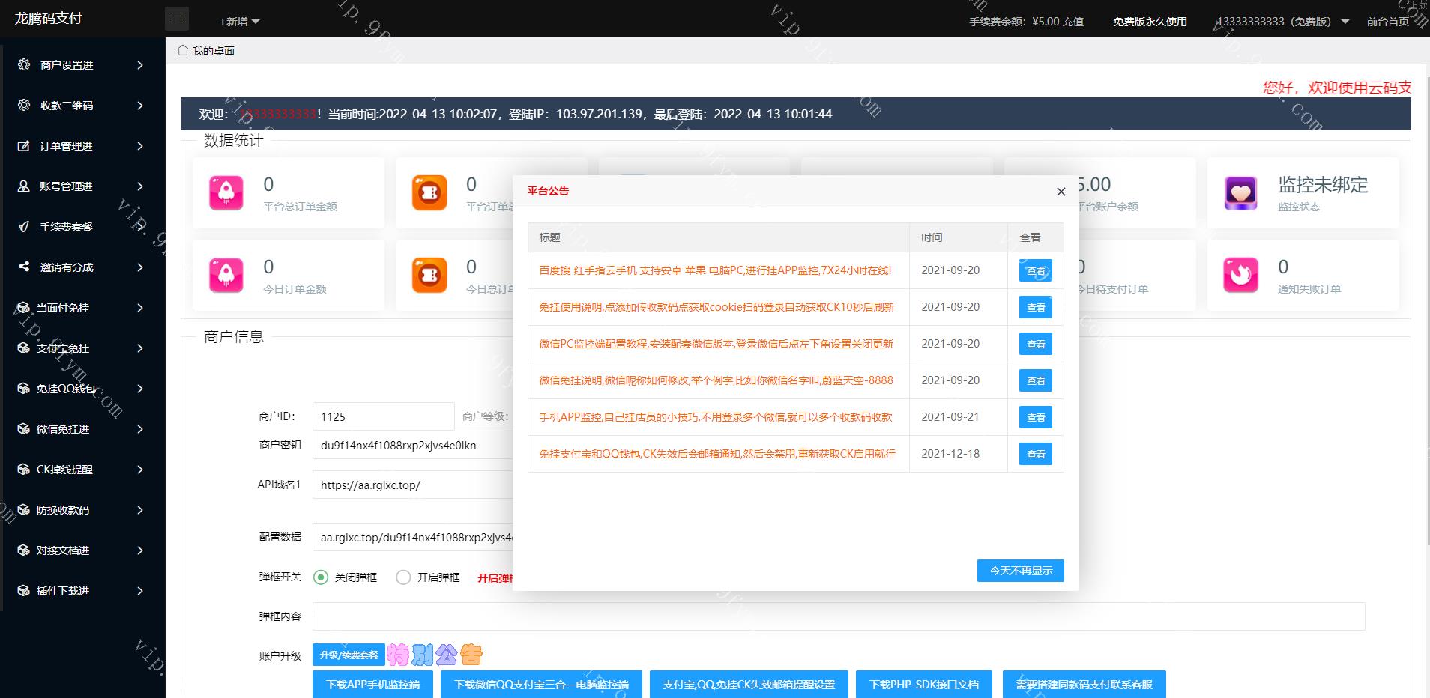
Task: Open 账号管理进 via its person icon
Action: click(24, 186)
